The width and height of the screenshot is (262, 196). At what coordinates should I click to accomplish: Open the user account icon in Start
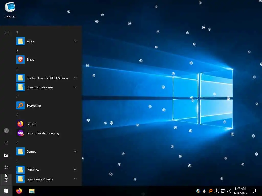click(x=6, y=131)
